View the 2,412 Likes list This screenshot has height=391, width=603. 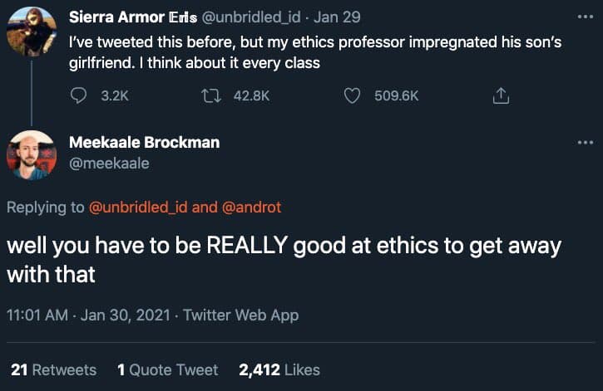[279, 369]
